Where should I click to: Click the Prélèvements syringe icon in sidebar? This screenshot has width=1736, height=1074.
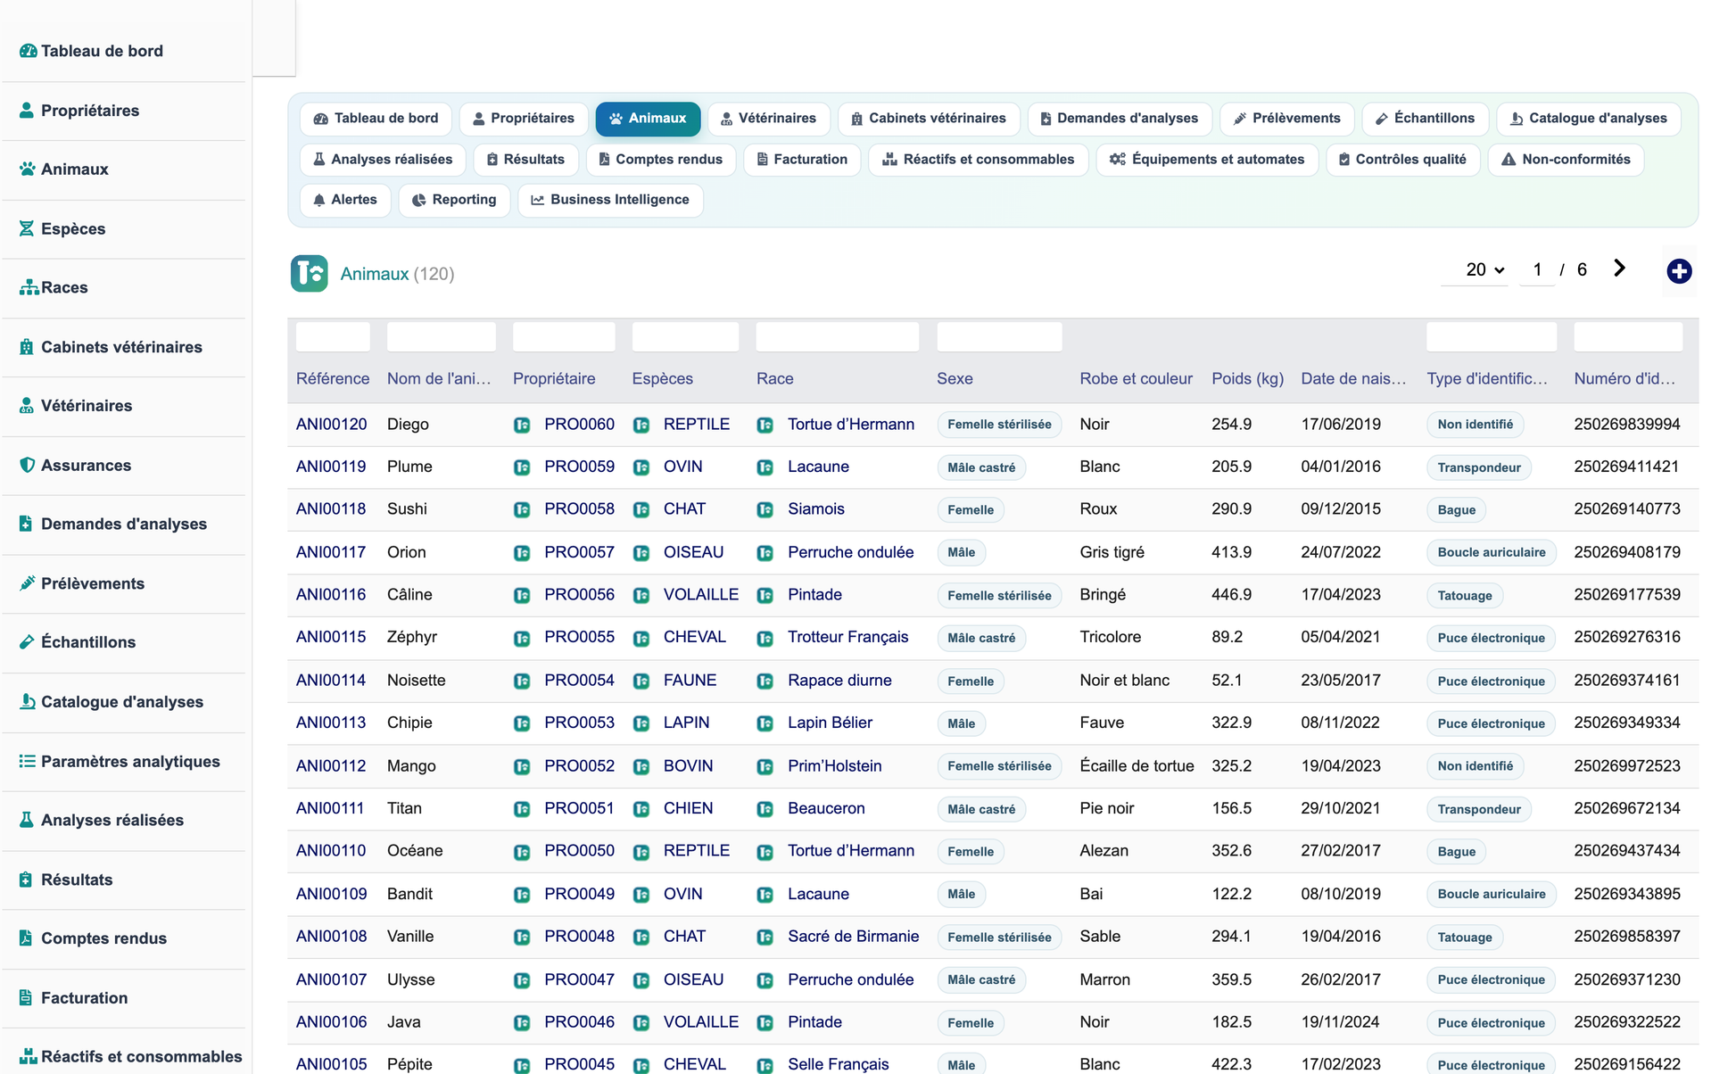27,583
